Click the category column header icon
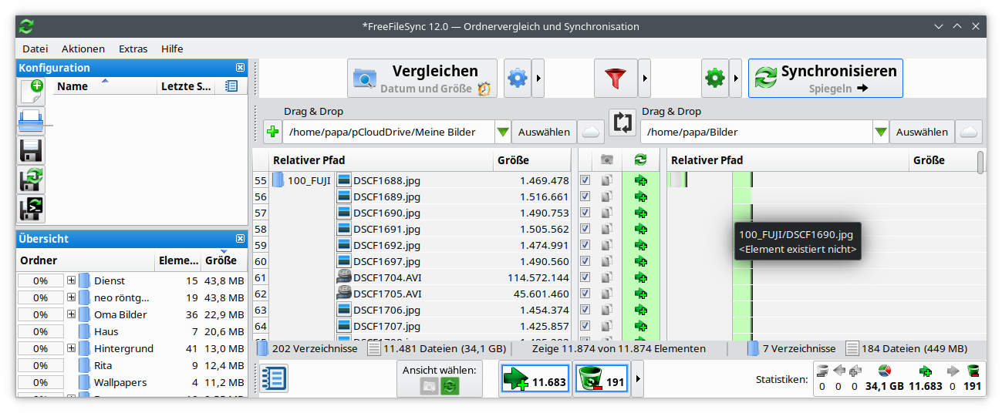The image size is (1002, 413). point(607,160)
